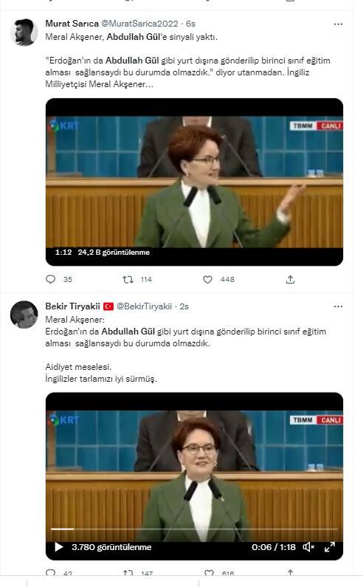This screenshot has height=587, width=363.
Task: Unmute the second video's sound
Action: pos(308,547)
